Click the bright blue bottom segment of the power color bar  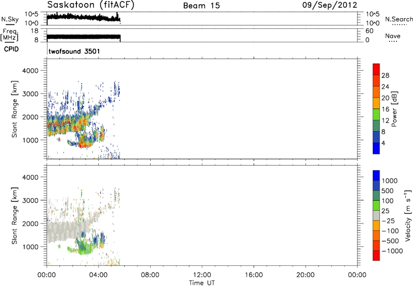(x=376, y=148)
